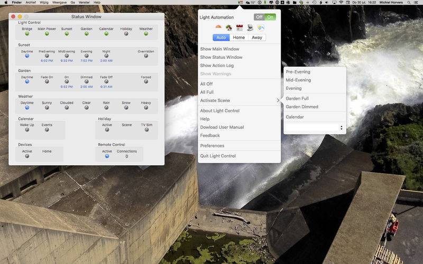Screen dimensions: 423x264
Task: Click the user name Michiel Horvers
Action: point(391,3)
